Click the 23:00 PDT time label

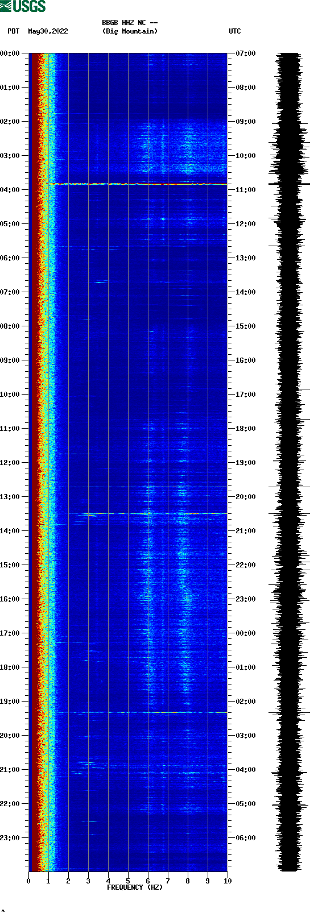[10, 837]
